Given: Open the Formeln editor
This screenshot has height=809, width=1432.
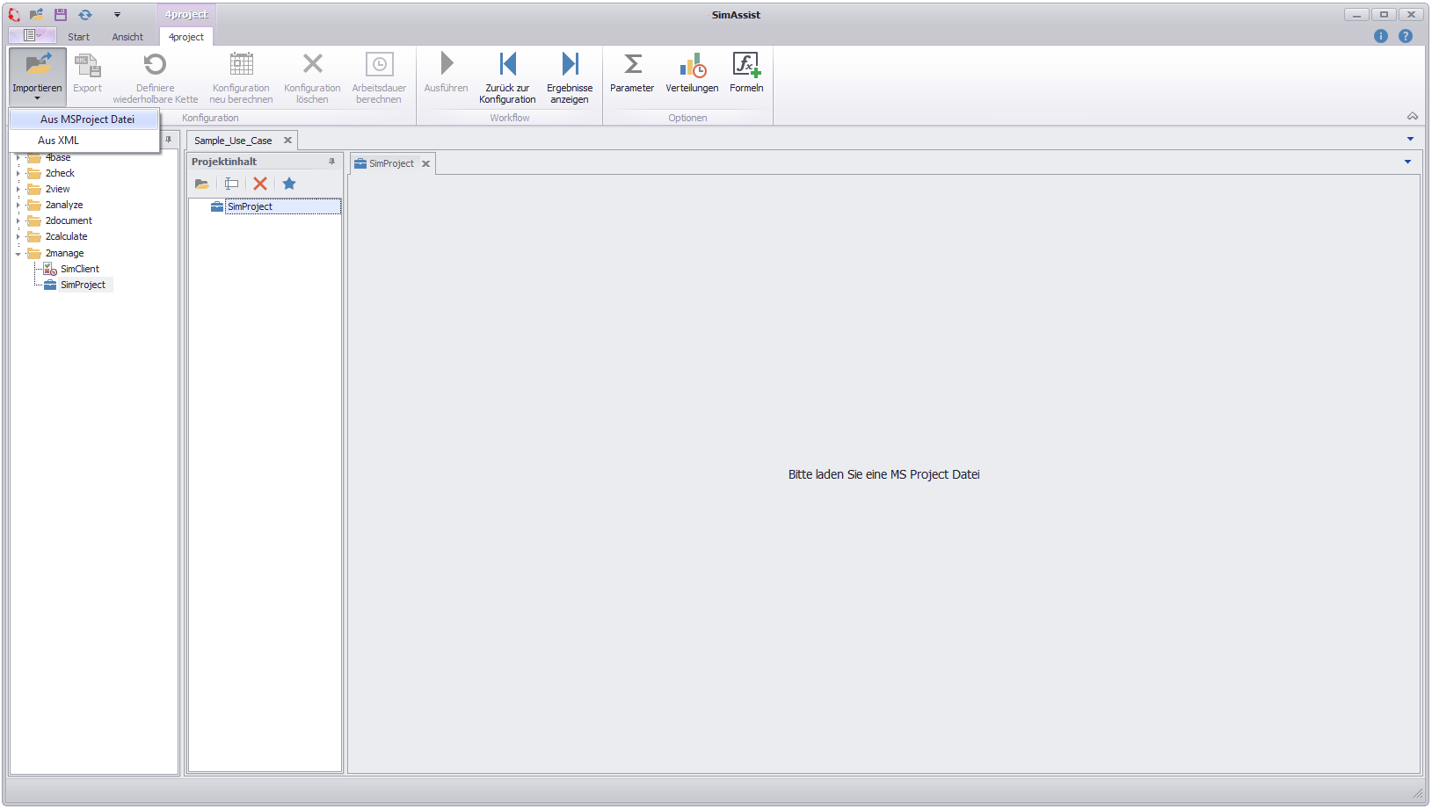Looking at the screenshot, I should 745,73.
